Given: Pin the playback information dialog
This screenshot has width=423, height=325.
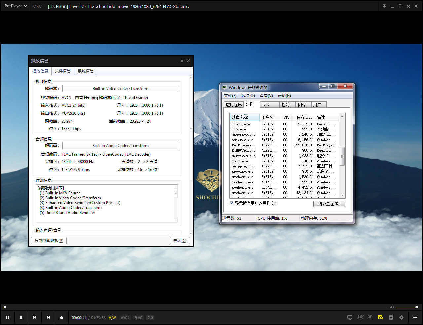Looking at the screenshot, I should (181, 61).
